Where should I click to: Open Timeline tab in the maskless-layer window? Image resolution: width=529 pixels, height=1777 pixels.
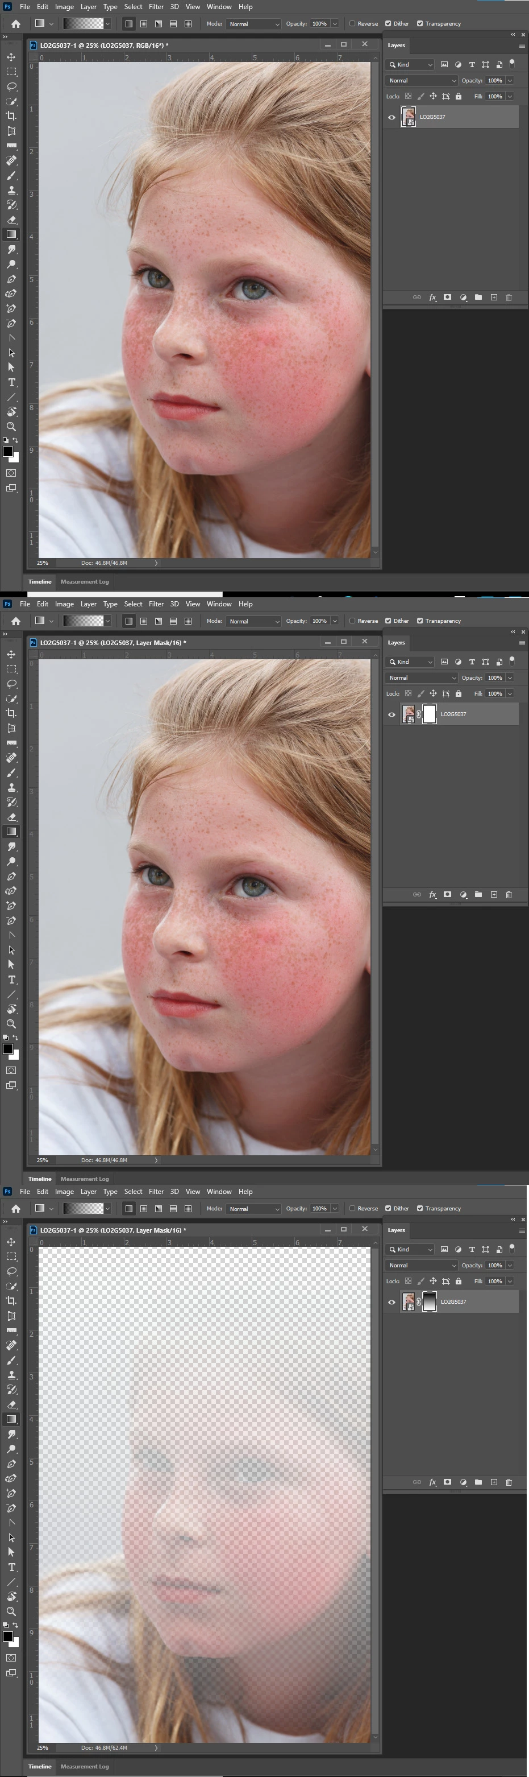click(39, 581)
